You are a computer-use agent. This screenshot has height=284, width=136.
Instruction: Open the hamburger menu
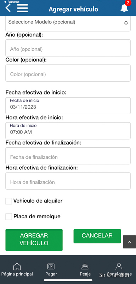[x=22, y=8]
